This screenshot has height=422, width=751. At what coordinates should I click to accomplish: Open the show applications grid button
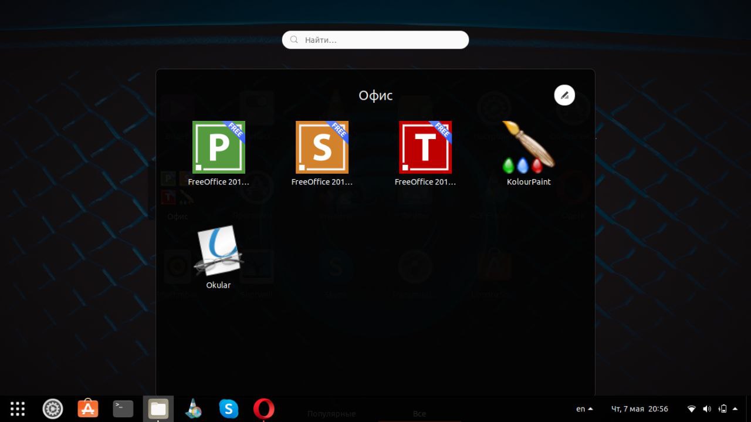coord(18,409)
